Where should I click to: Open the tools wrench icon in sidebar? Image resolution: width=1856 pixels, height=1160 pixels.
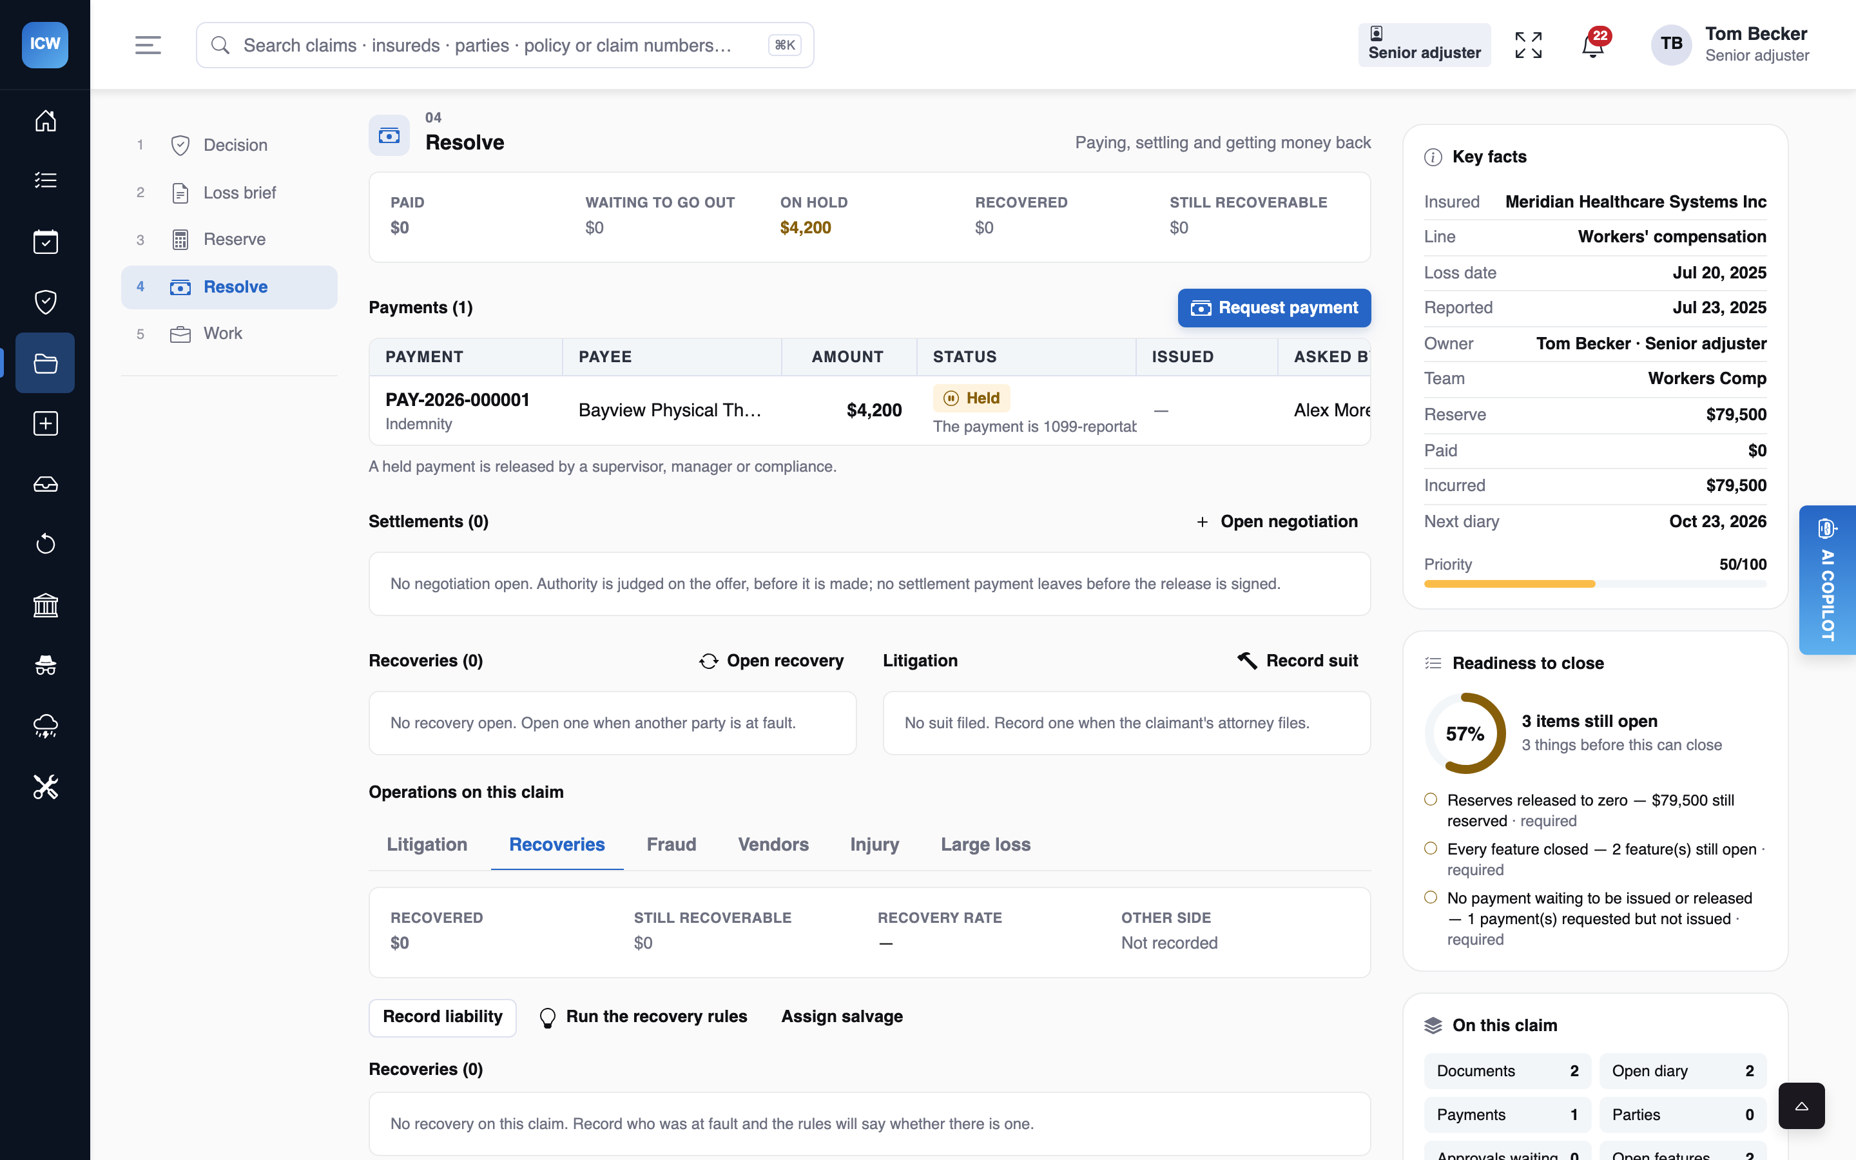(45, 787)
